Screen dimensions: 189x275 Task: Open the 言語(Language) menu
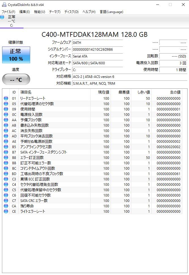point(111,12)
